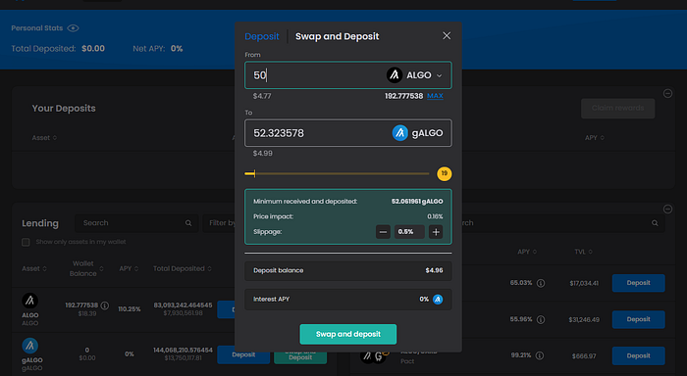
Task: Click the Swap and deposit button
Action: [347, 334]
